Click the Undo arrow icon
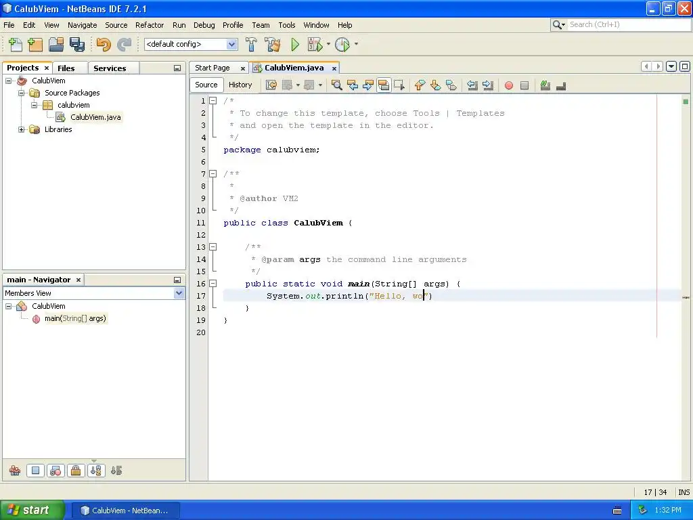 point(104,44)
